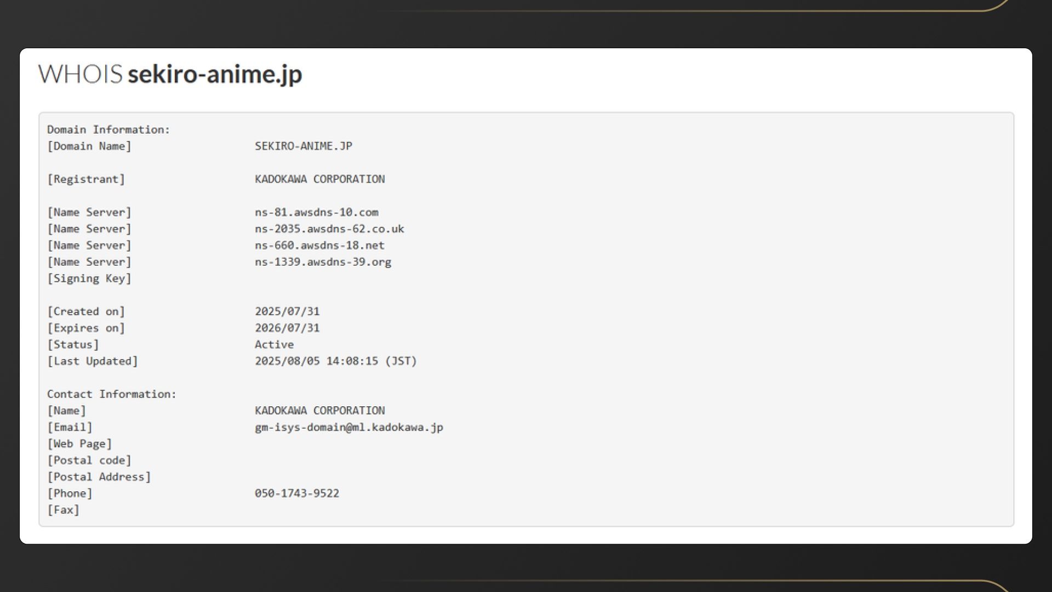Image resolution: width=1052 pixels, height=592 pixels.
Task: Click the [Postal Address] label
Action: pos(99,477)
